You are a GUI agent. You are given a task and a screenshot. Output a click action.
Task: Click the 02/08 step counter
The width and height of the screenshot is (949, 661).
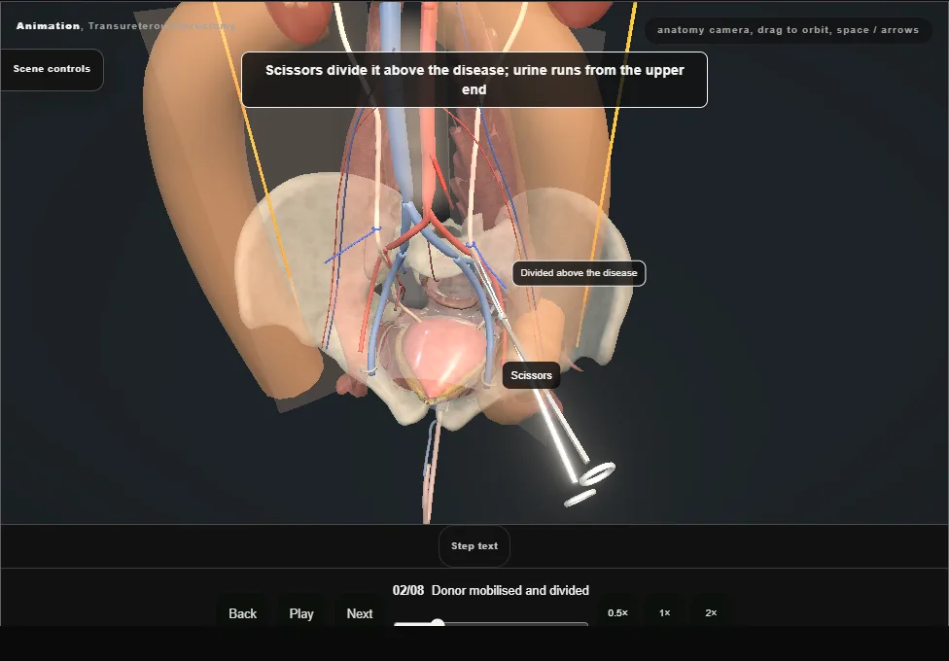(408, 590)
